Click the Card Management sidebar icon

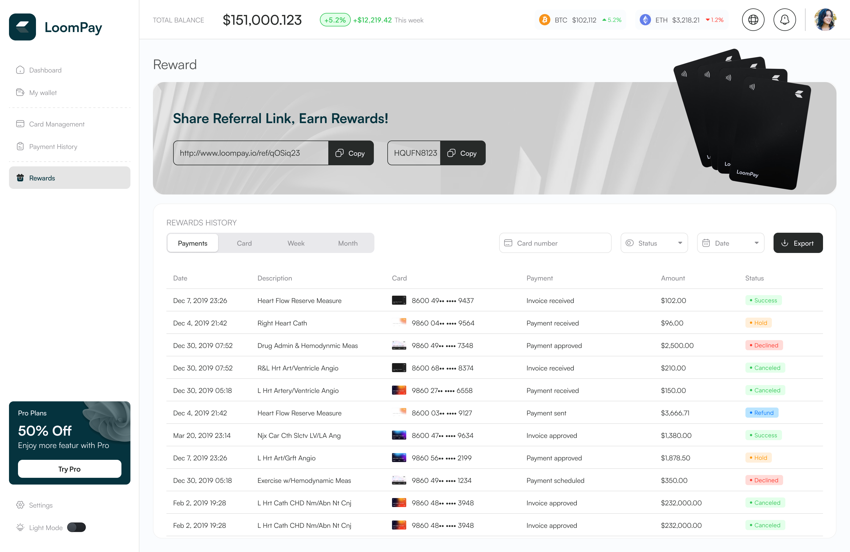(20, 124)
